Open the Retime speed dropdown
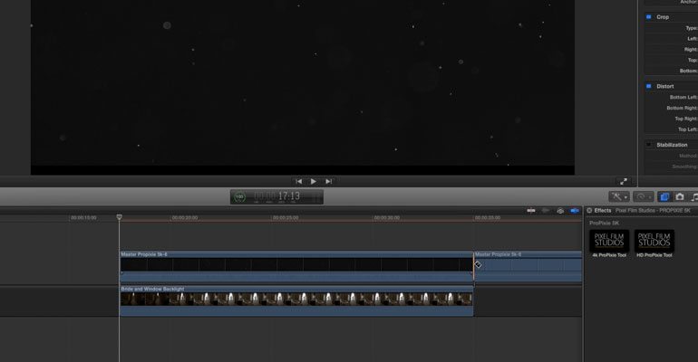 tap(644, 196)
